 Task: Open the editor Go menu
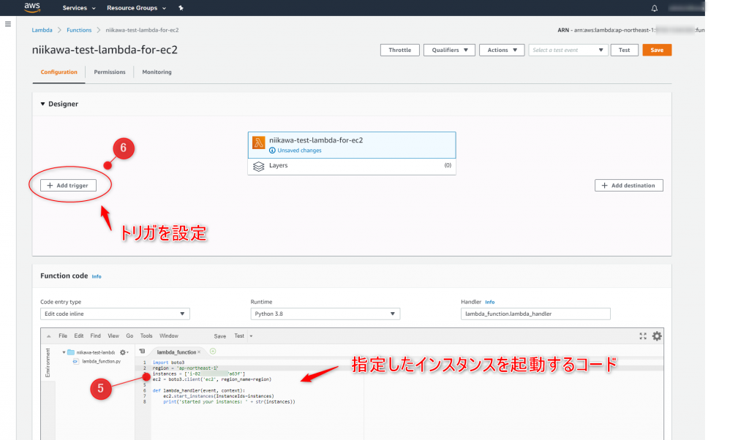pos(129,336)
